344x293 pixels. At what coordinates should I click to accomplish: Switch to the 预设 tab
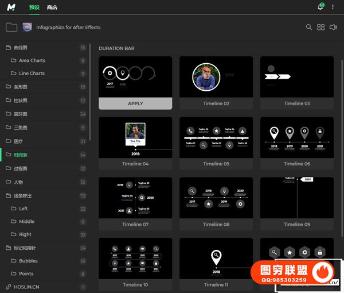point(34,7)
